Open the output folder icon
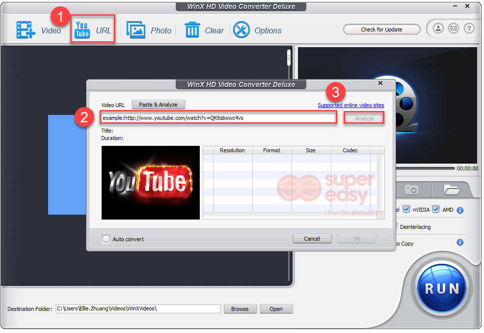Image resolution: width=484 pixels, height=333 pixels. (x=452, y=190)
